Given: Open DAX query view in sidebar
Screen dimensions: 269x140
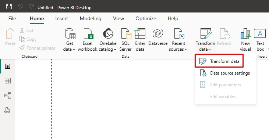Looking at the screenshot, I should pos(8,110).
